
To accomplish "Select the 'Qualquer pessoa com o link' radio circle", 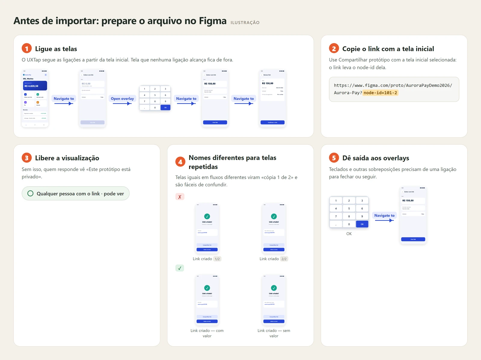I will [x=30, y=194].
